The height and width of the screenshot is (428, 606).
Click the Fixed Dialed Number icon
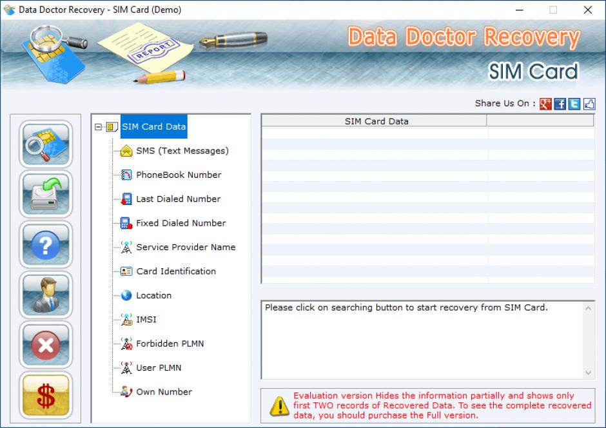point(126,223)
